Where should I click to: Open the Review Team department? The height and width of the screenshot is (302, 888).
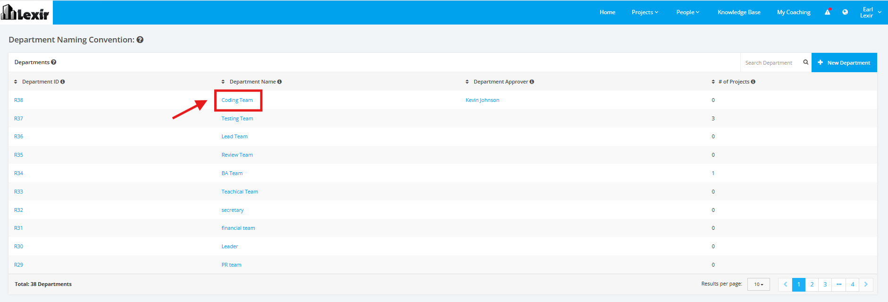(237, 155)
